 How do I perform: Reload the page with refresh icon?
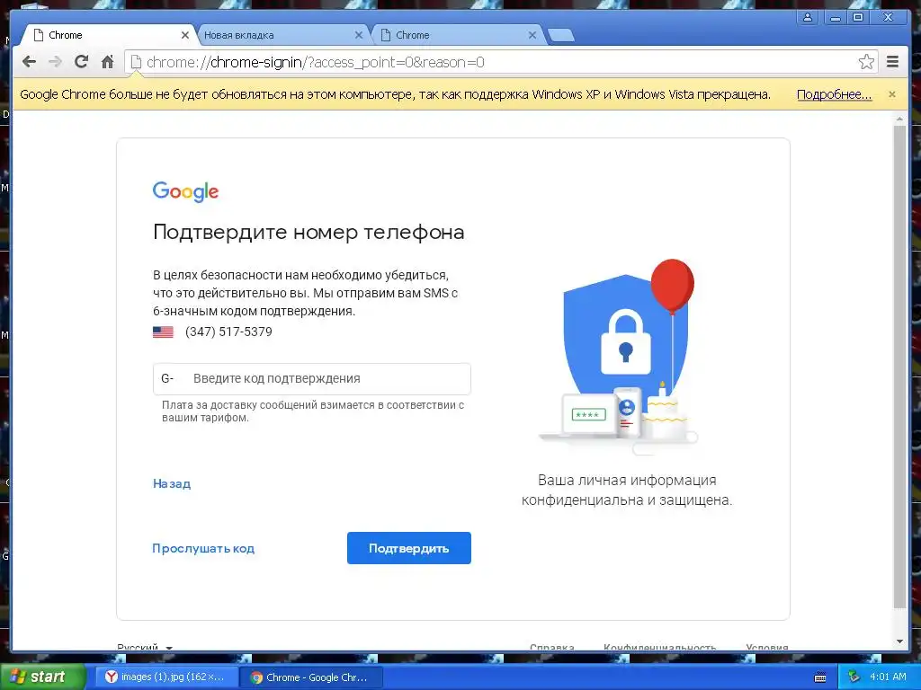point(81,62)
